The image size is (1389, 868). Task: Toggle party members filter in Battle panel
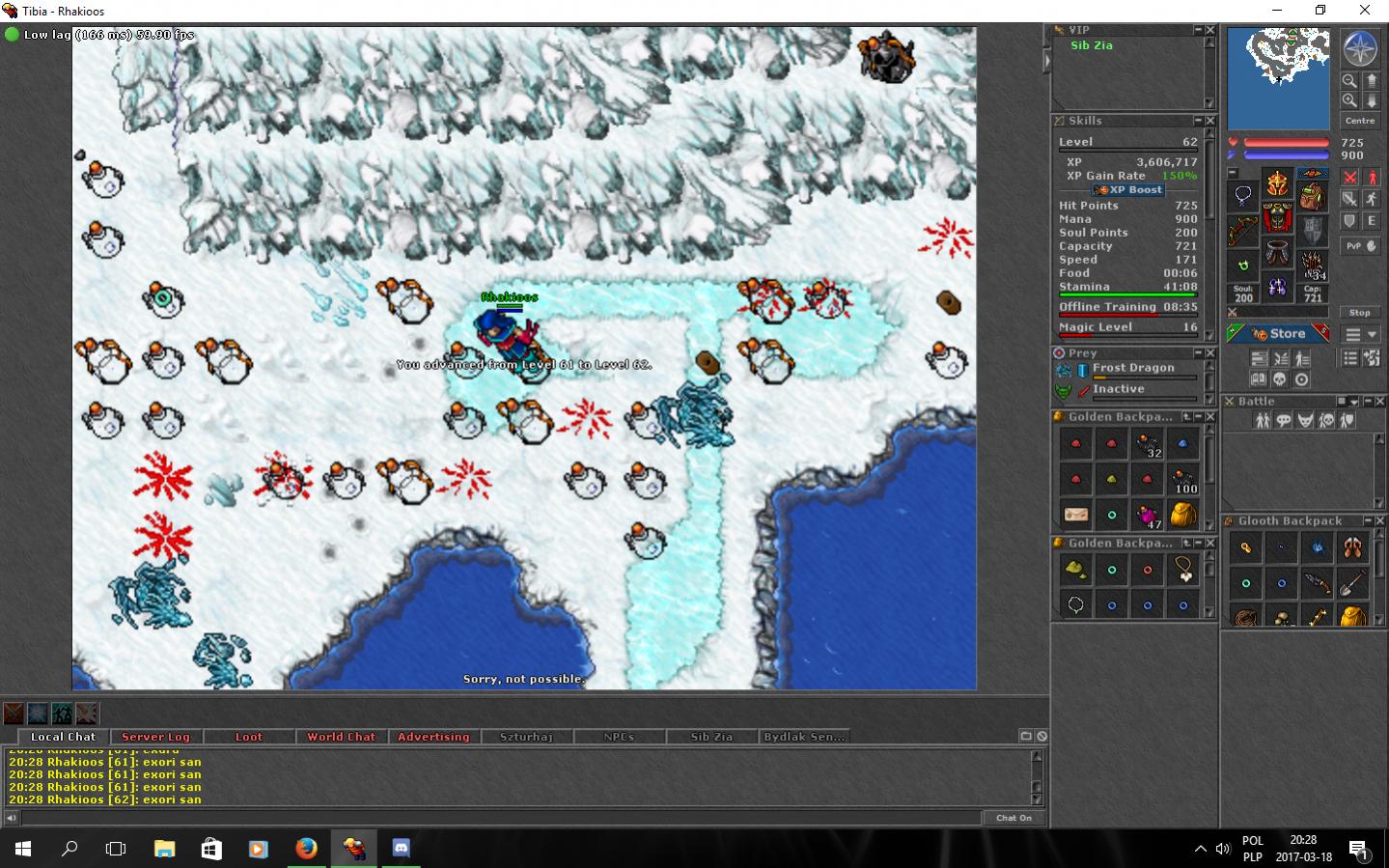pos(1347,420)
